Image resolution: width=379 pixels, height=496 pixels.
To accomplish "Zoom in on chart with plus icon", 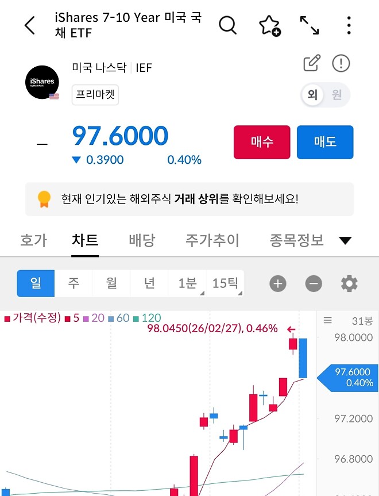I will pos(277,283).
